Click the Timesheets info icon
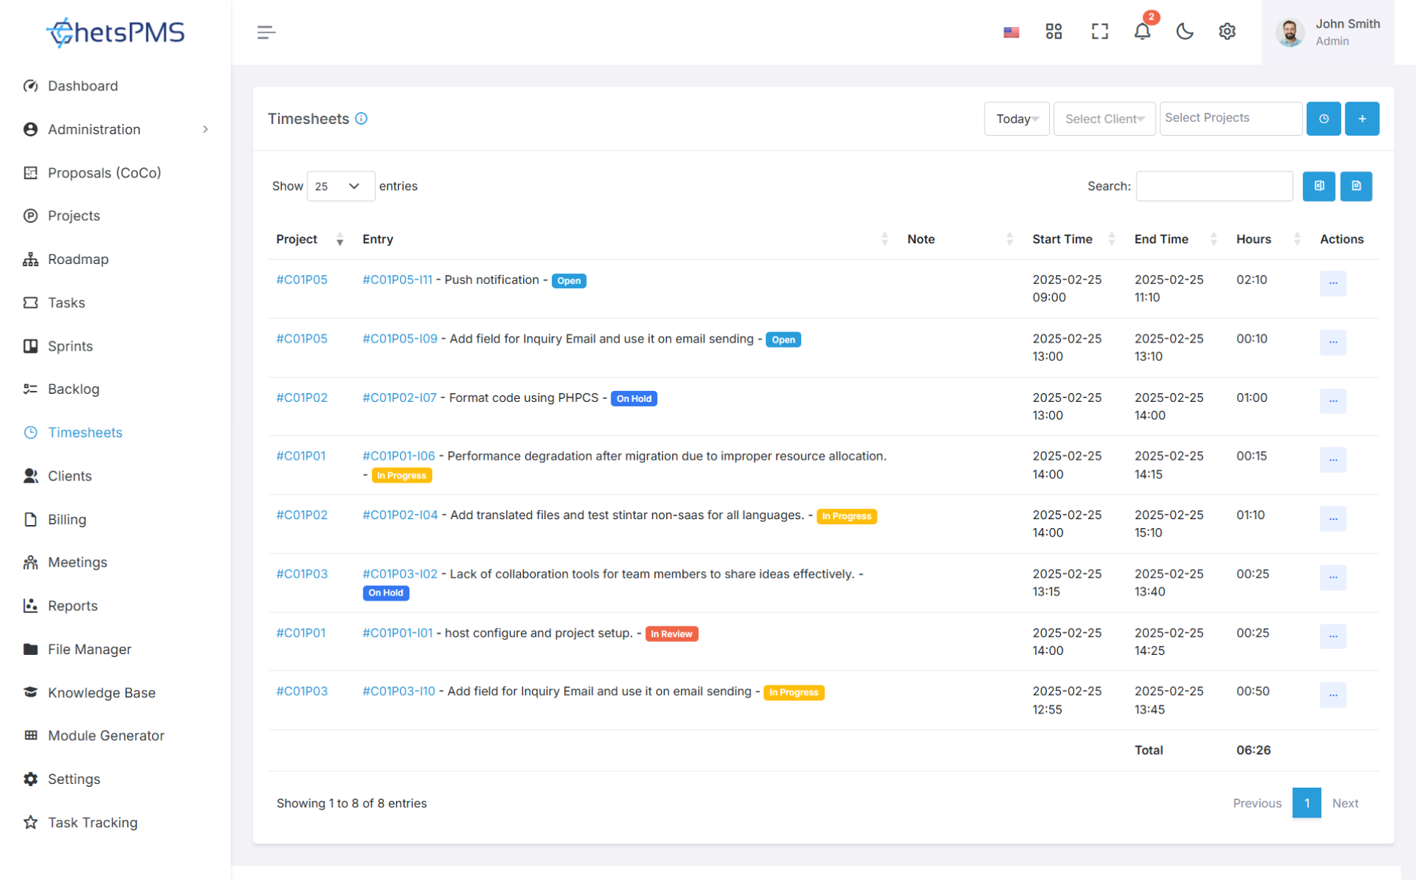1416x880 pixels. coord(361,119)
